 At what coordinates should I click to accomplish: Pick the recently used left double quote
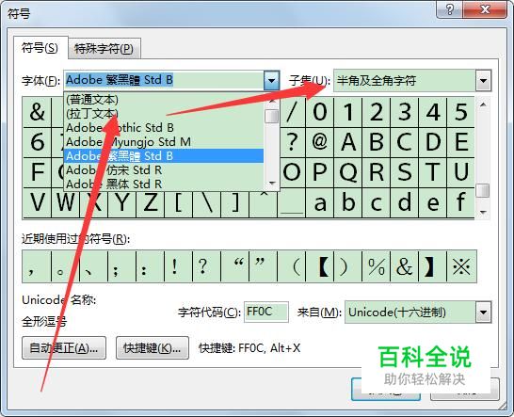[234, 266]
